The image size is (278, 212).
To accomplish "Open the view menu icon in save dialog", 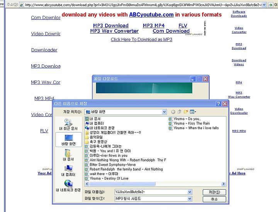I will point(193,112).
